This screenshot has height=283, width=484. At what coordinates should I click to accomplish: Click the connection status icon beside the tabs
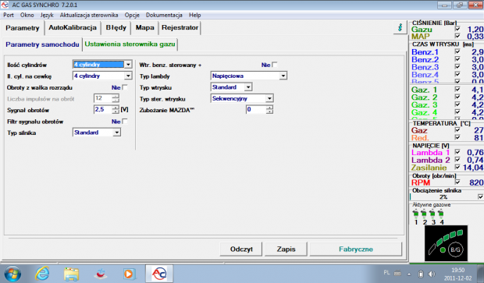pyautogui.click(x=400, y=28)
